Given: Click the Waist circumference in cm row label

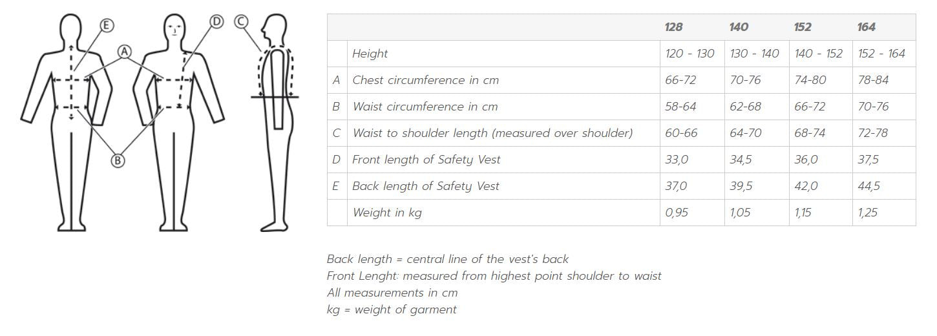Looking at the screenshot, I should coord(425,107).
